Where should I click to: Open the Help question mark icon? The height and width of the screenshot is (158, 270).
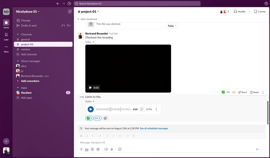coord(266,4)
